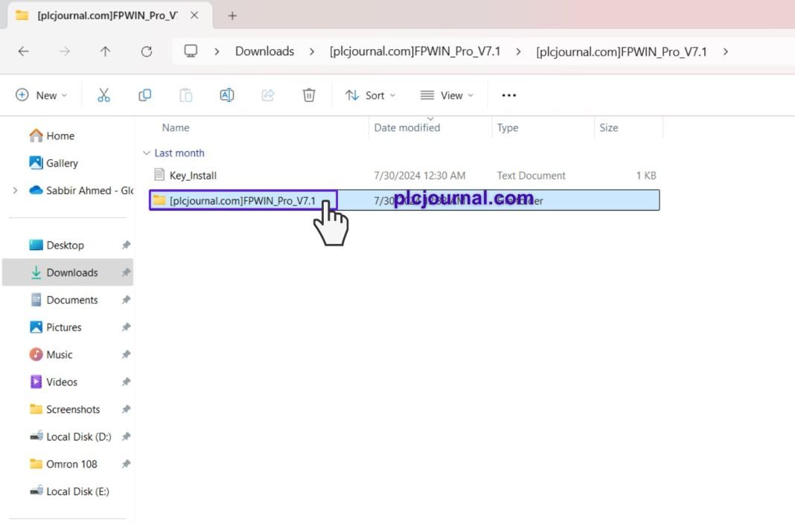Open Omron 108 folder in sidebar

point(63,464)
